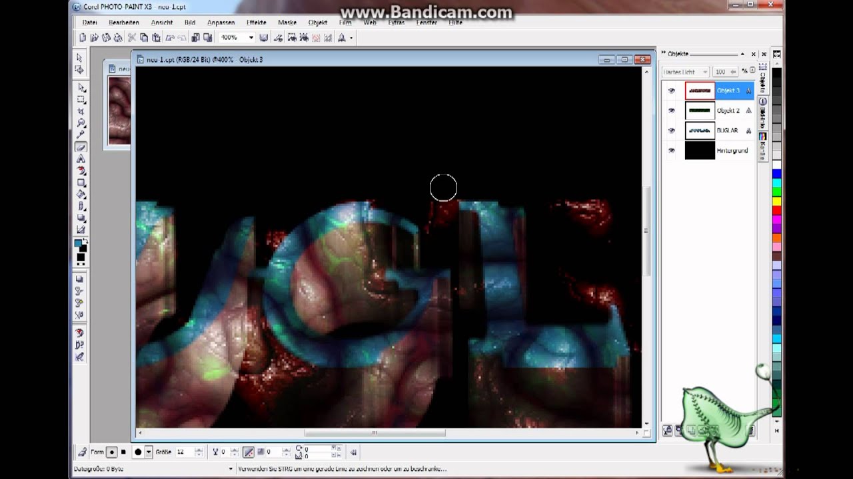
Task: Open the Objekt menu
Action: pos(318,22)
